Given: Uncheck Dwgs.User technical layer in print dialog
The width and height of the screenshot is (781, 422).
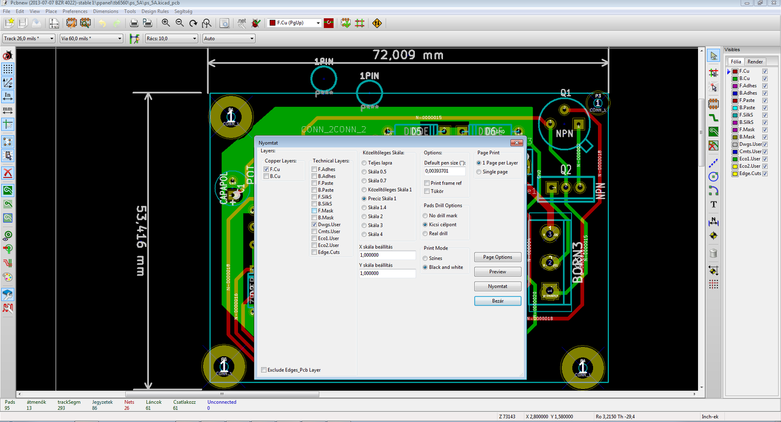Looking at the screenshot, I should [314, 224].
